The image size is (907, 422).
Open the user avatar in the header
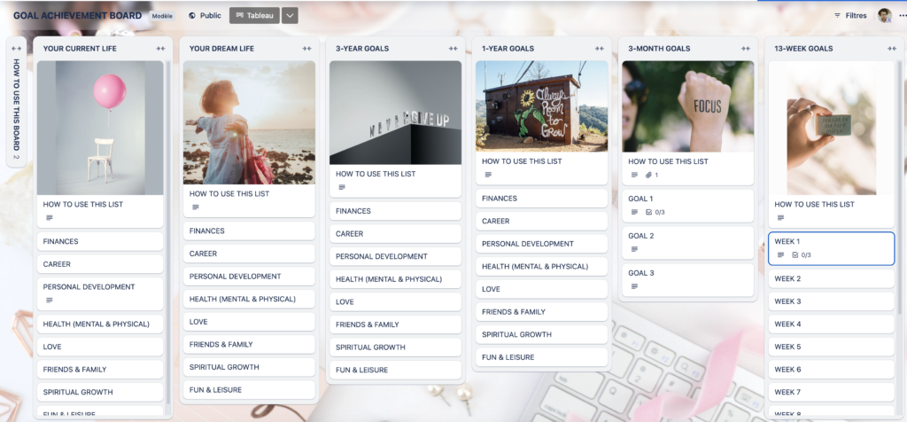click(884, 16)
